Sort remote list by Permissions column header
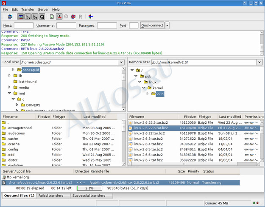The height and width of the screenshot is (207, 265). 254,116
